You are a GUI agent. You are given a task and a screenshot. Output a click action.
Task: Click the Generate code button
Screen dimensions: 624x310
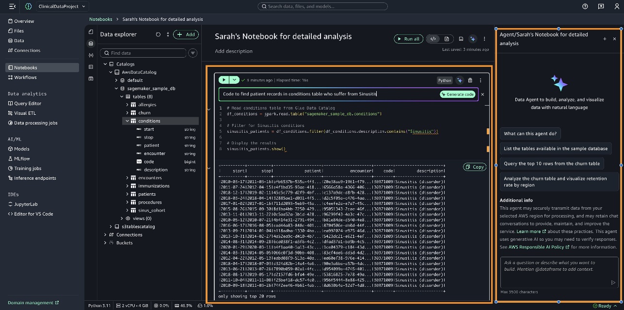pos(458,94)
